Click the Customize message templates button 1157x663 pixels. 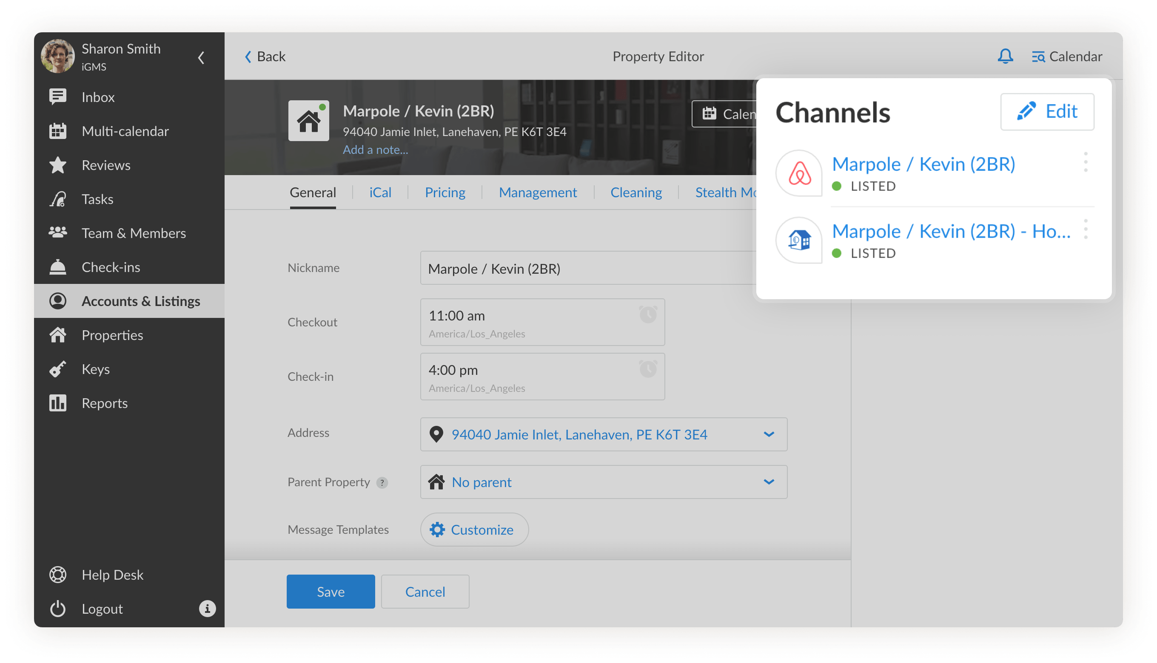point(474,530)
